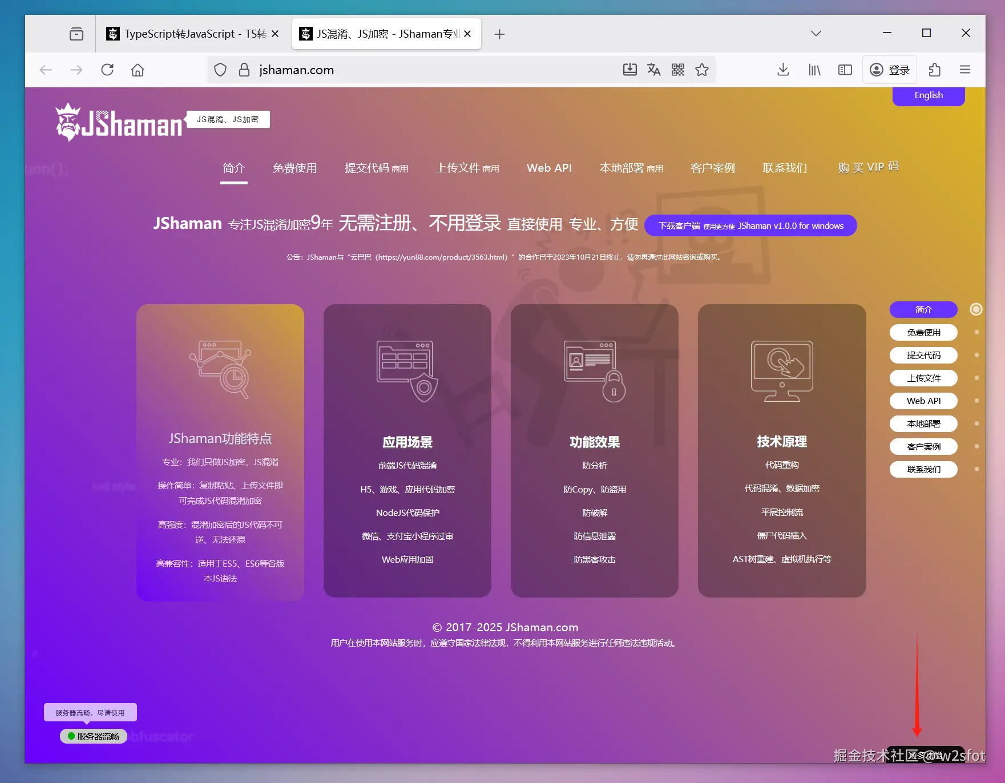Open the tracking protection shield icon

point(220,70)
